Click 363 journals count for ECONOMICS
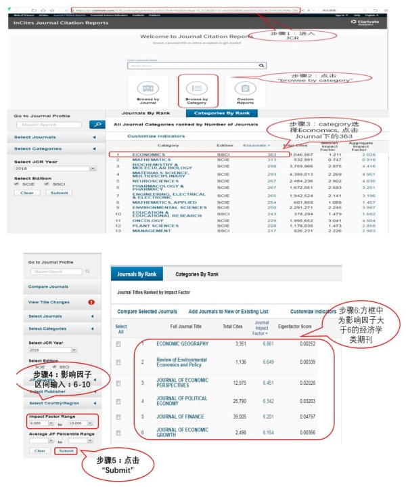406x487 pixels. [272, 154]
